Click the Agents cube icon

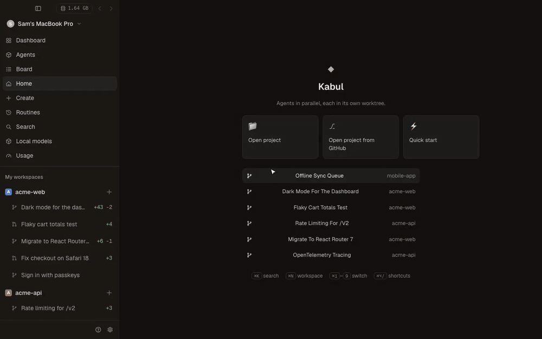(9, 55)
